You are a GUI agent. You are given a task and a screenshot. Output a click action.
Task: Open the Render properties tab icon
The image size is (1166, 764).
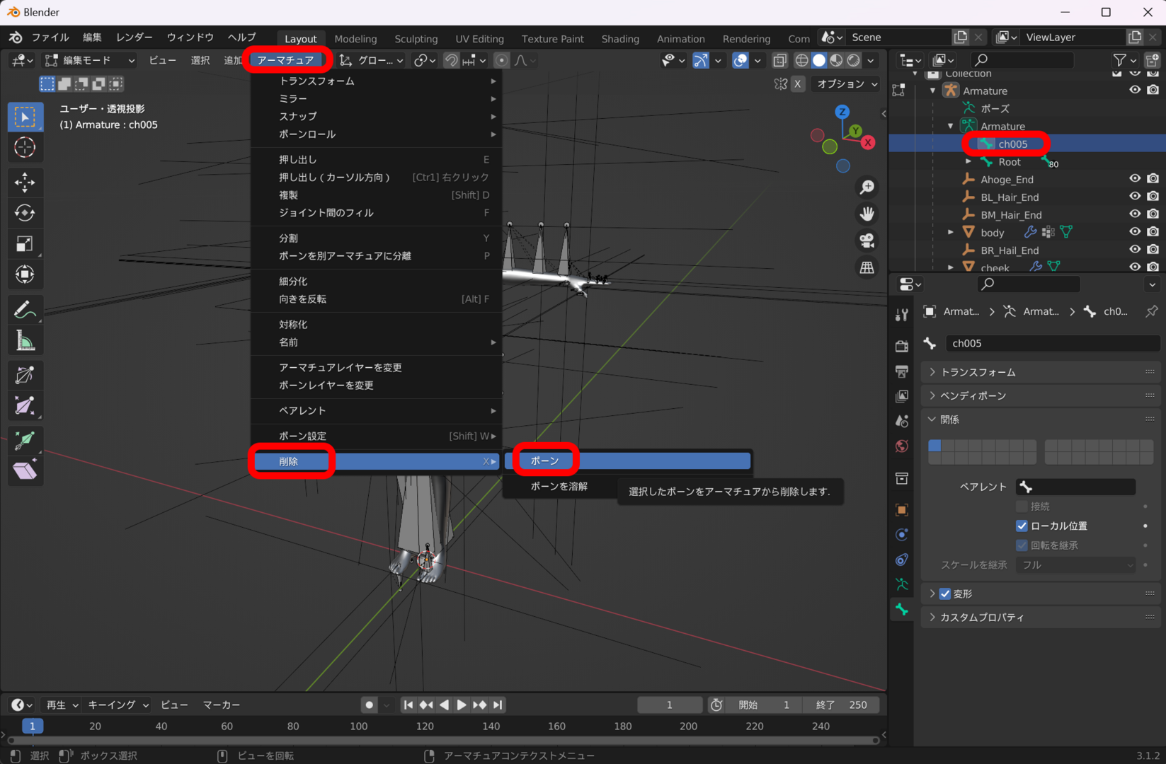(901, 346)
